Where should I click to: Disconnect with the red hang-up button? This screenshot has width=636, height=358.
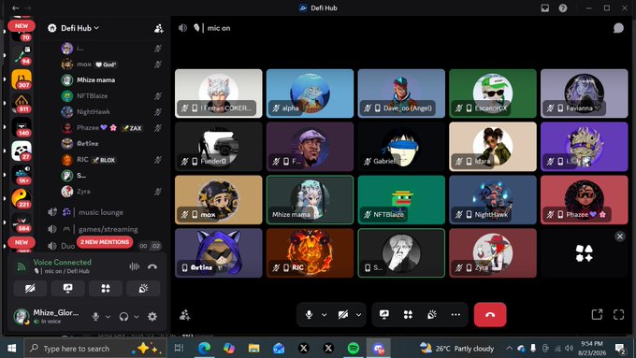(x=490, y=315)
